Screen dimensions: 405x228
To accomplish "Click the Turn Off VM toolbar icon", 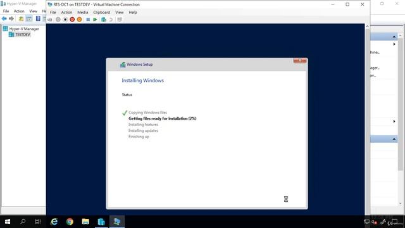I will pos(65,20).
